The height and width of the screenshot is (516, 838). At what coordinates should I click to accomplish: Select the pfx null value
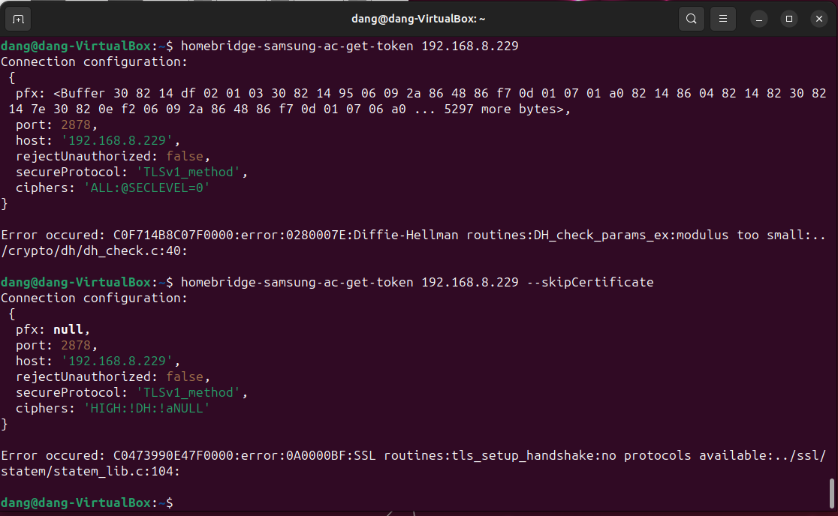pos(68,329)
